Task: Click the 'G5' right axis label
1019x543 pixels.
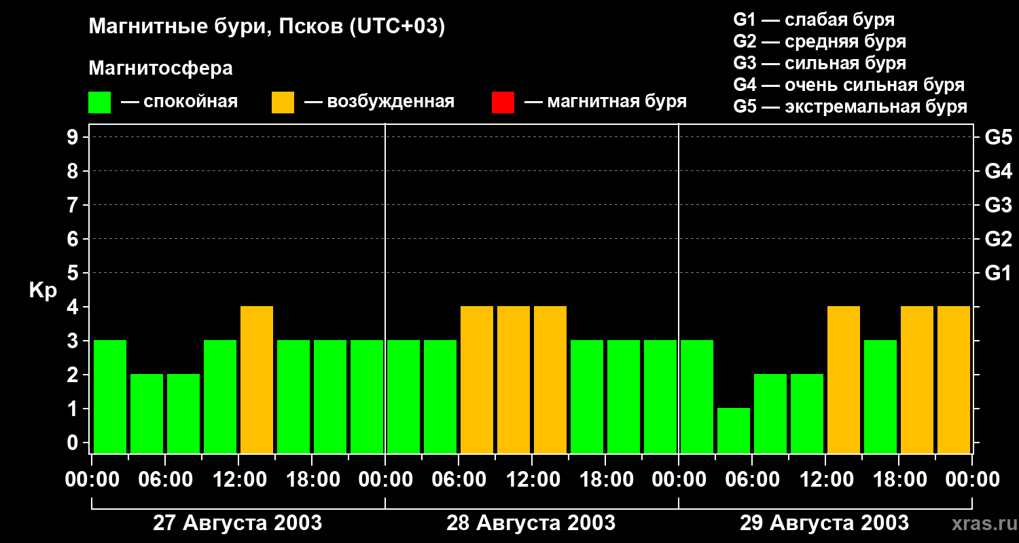Action: (x=998, y=137)
